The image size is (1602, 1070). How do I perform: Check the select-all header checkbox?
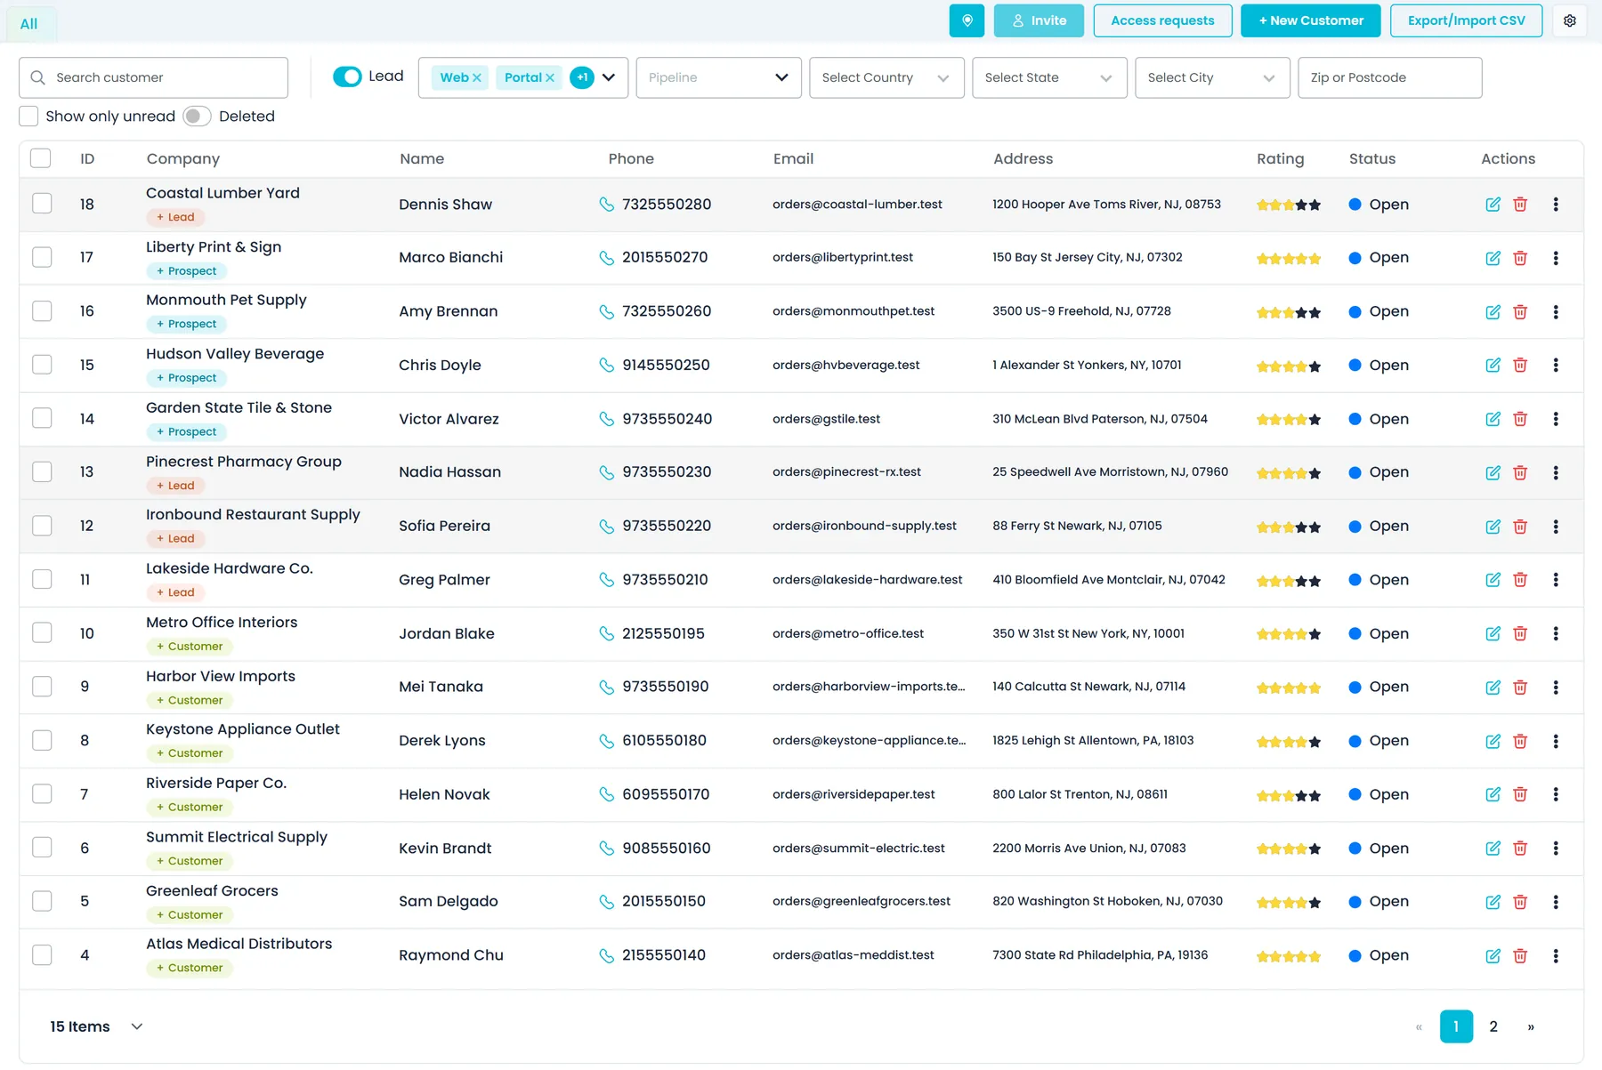click(40, 158)
